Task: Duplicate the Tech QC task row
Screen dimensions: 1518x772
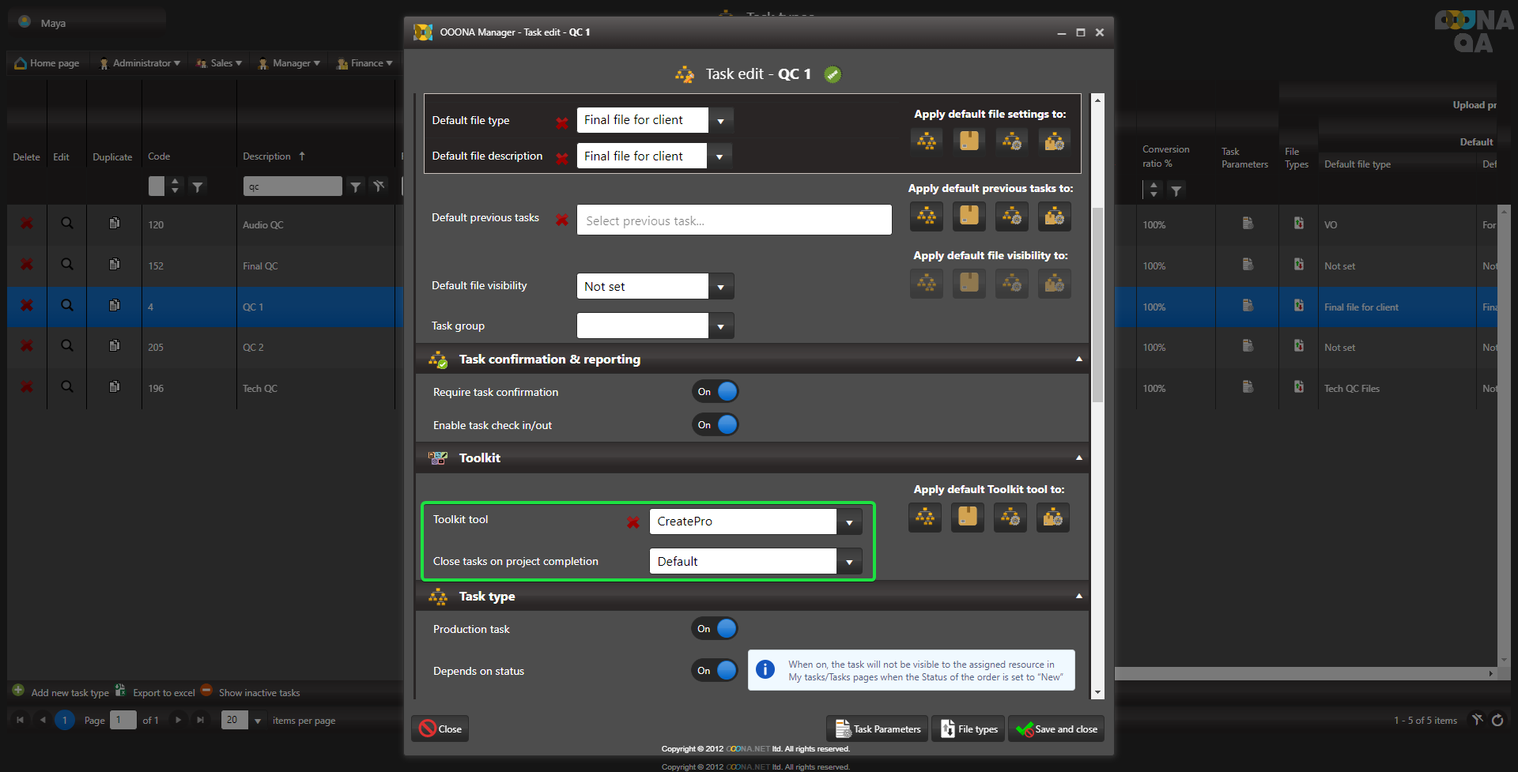Action: 115,387
